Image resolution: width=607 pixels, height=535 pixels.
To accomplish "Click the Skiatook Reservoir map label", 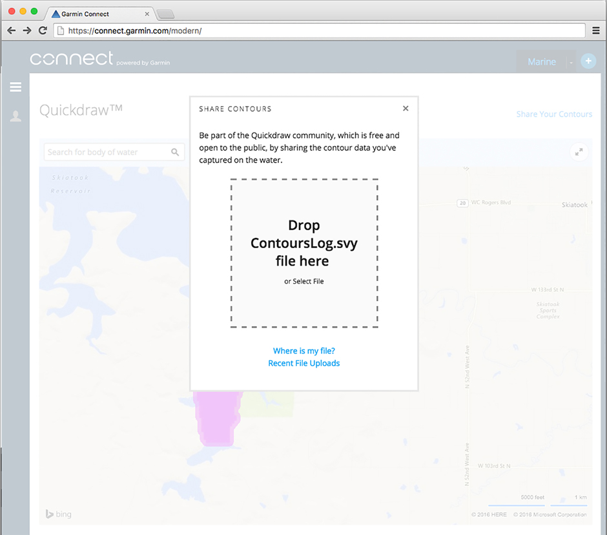I will (x=70, y=184).
